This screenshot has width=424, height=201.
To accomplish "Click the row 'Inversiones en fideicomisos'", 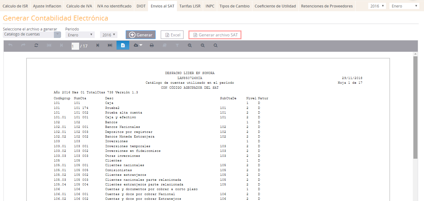I will pyautogui.click(x=161, y=151).
